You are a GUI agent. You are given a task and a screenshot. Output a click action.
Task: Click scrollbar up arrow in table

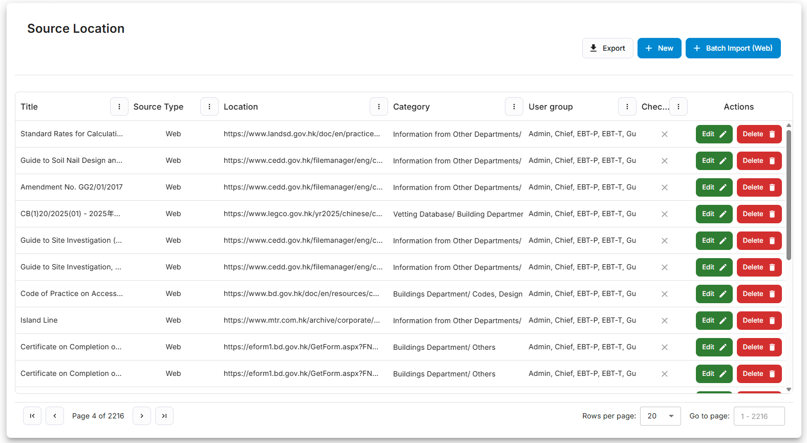coord(789,125)
